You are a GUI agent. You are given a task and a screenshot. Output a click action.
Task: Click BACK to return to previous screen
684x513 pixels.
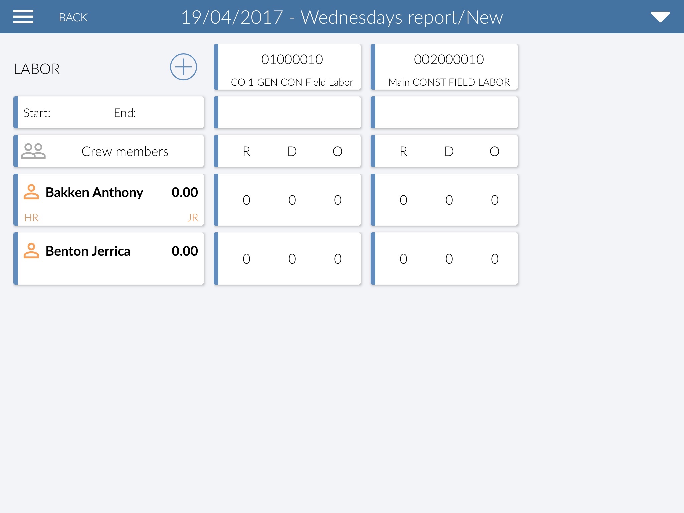74,17
